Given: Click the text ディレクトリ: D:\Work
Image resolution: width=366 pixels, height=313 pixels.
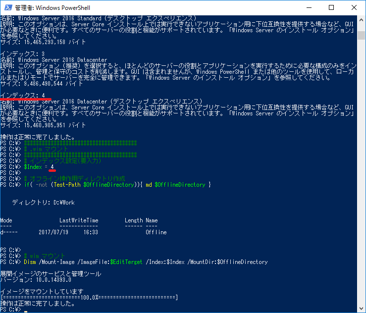Looking at the screenshot, I should [43, 203].
